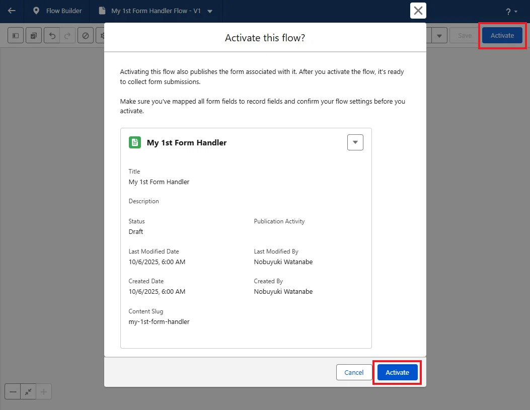
Task: Click the Flow Builder location pin icon
Action: point(36,11)
